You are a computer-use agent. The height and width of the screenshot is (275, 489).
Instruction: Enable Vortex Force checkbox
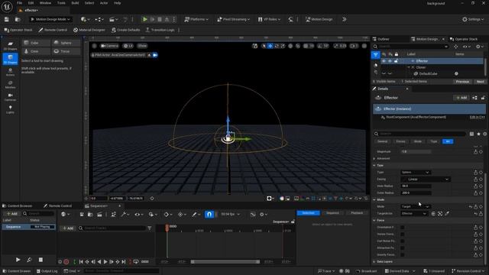pyautogui.click(x=403, y=235)
